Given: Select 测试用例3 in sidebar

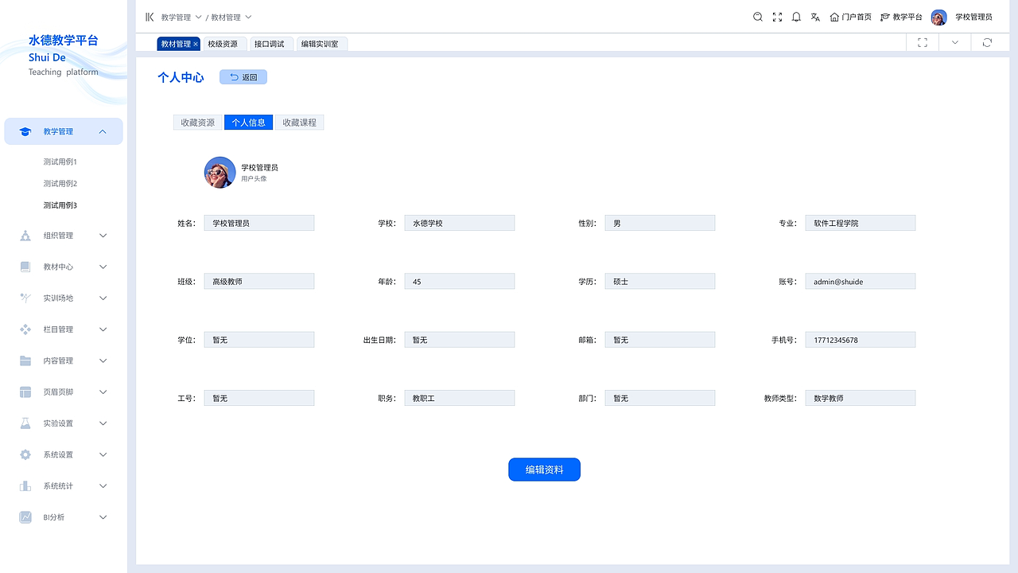Looking at the screenshot, I should pos(60,205).
